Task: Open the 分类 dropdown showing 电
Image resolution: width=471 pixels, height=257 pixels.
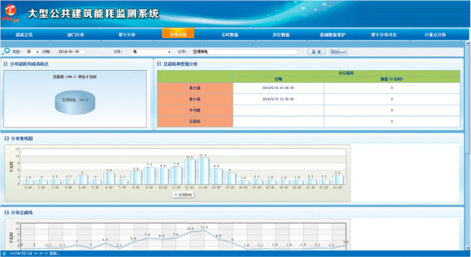Action: click(152, 52)
